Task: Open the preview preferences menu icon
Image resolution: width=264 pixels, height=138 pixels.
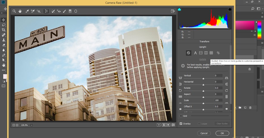Action: (x=173, y=125)
